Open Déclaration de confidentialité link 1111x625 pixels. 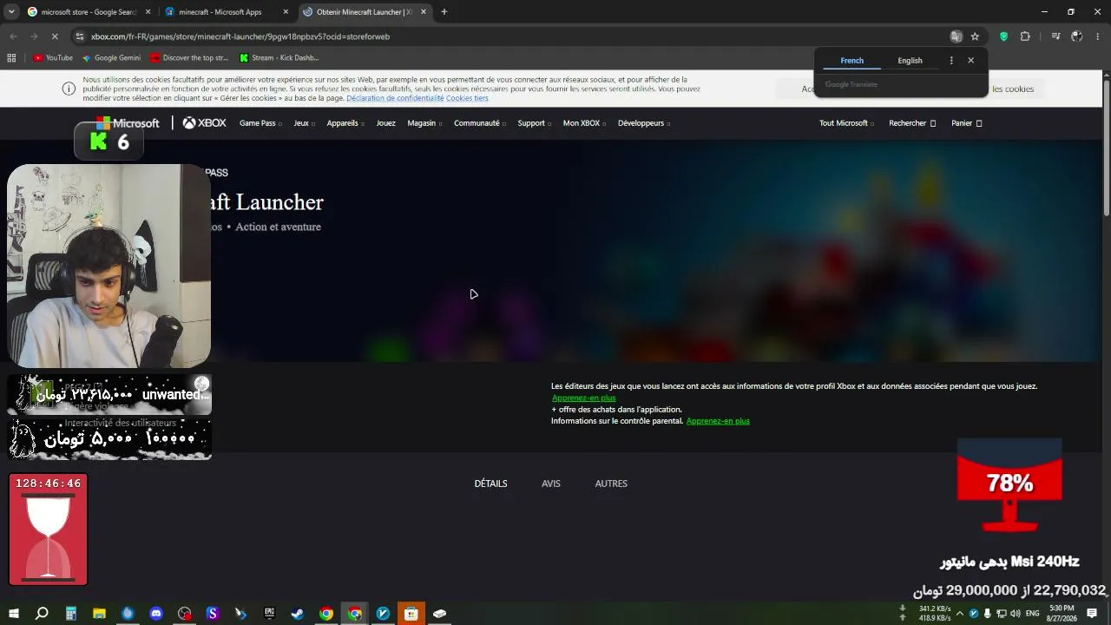click(x=395, y=98)
